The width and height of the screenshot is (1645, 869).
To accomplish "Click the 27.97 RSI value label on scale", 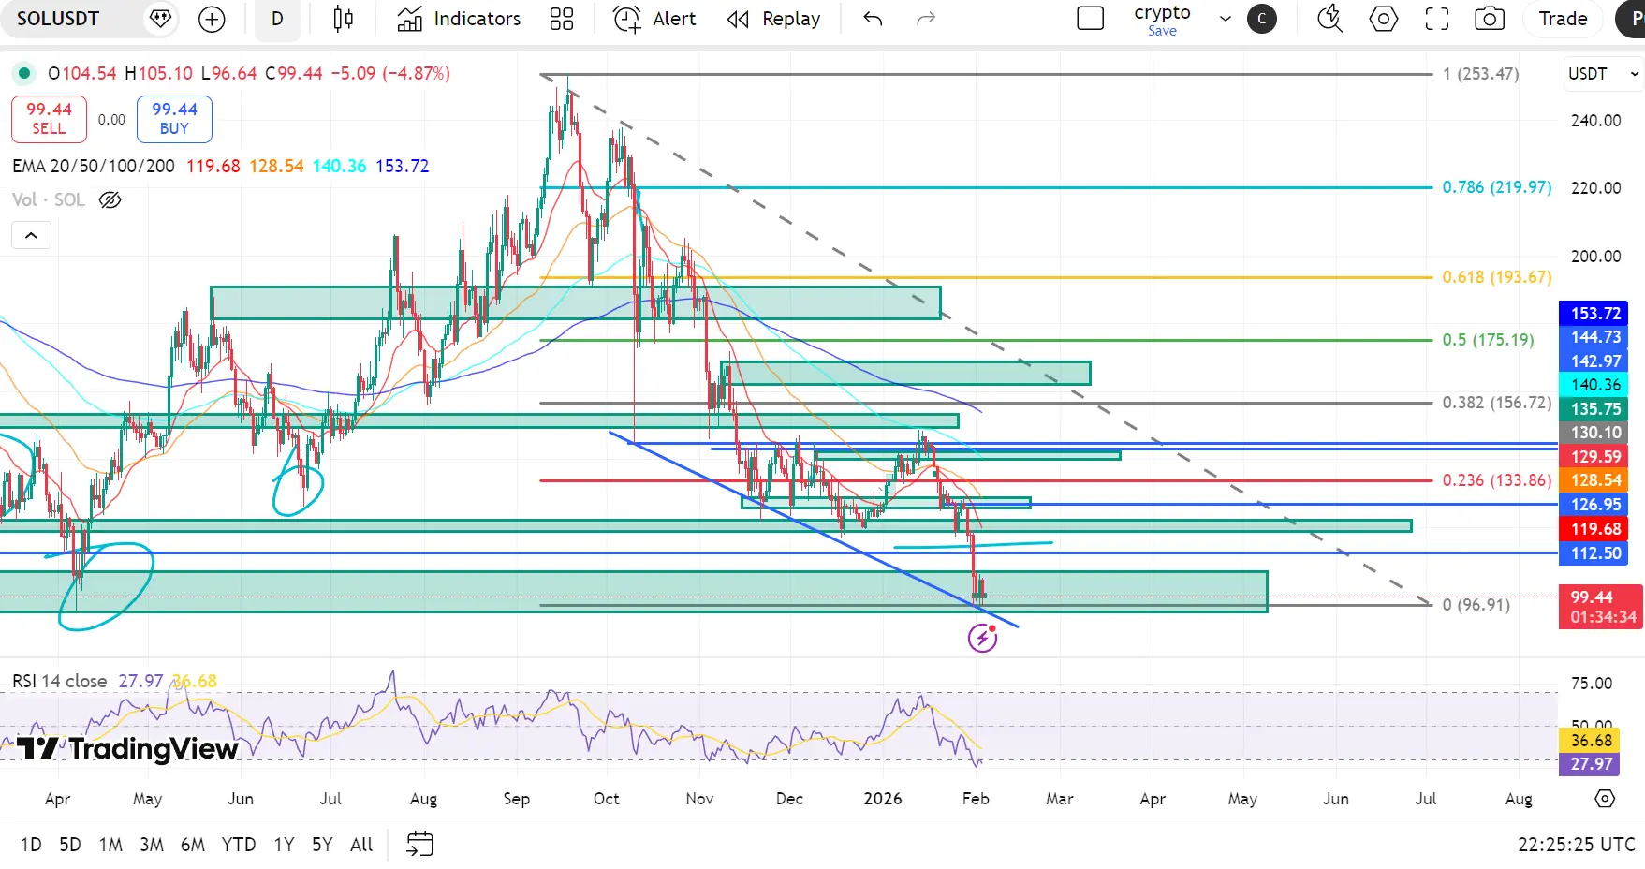I will point(1588,764).
